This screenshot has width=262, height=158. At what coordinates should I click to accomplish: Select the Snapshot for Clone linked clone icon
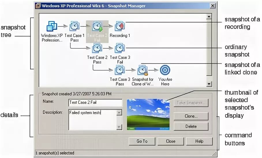coord(143,70)
